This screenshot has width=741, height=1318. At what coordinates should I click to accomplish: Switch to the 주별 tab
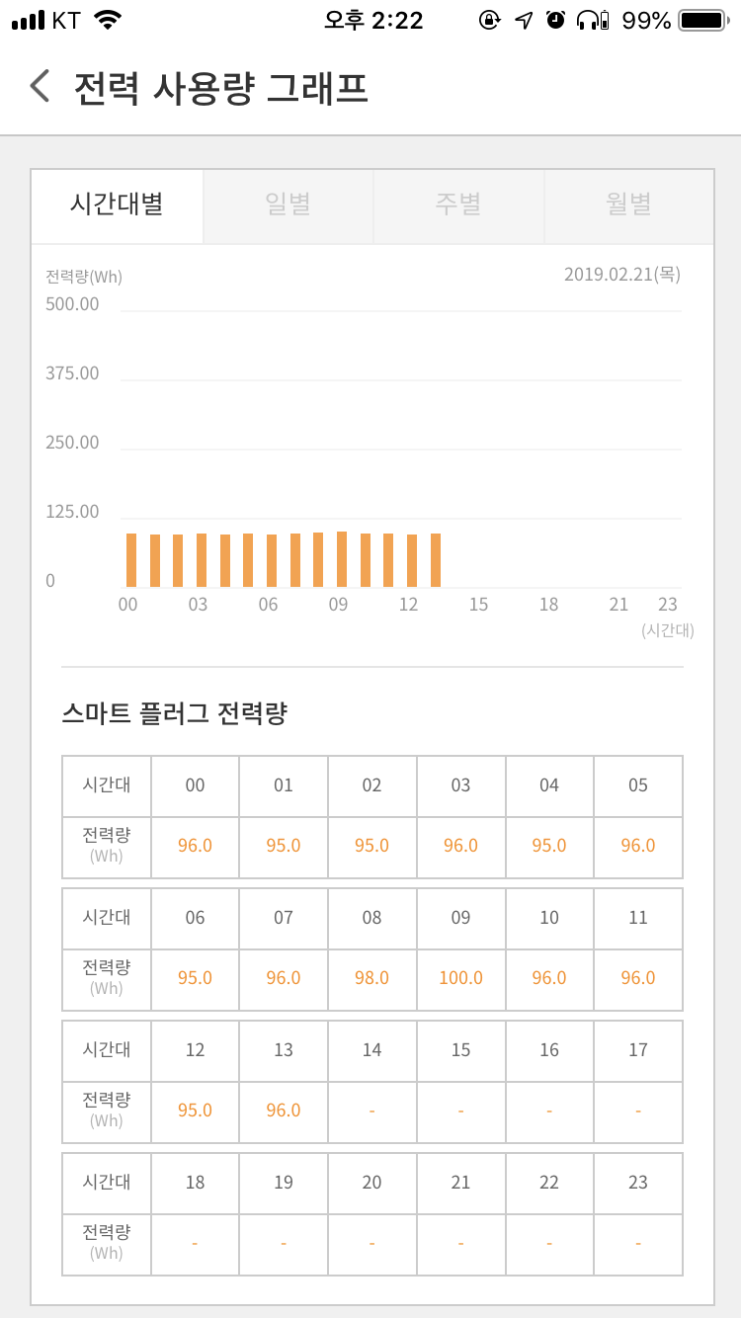click(x=458, y=206)
